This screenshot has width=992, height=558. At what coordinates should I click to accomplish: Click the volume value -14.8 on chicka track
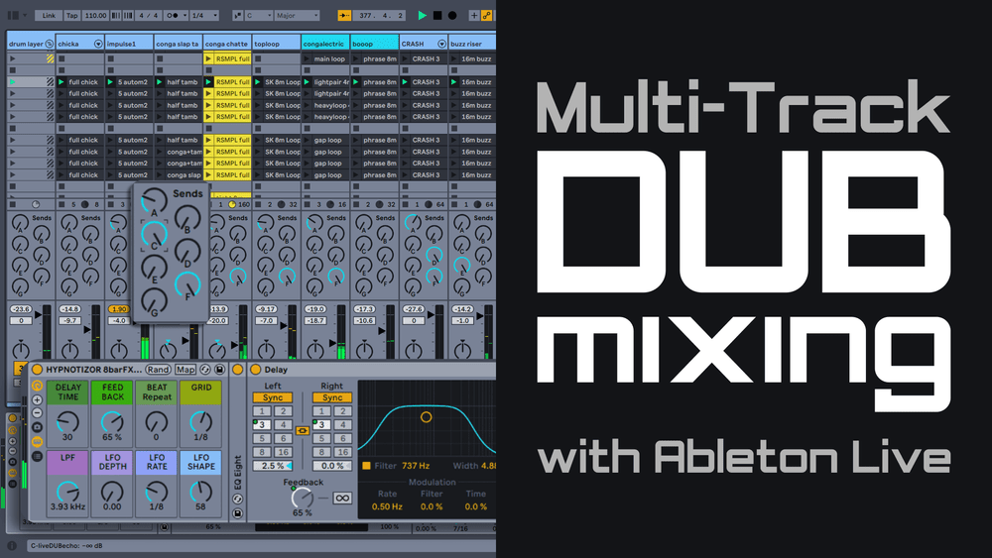click(x=69, y=309)
